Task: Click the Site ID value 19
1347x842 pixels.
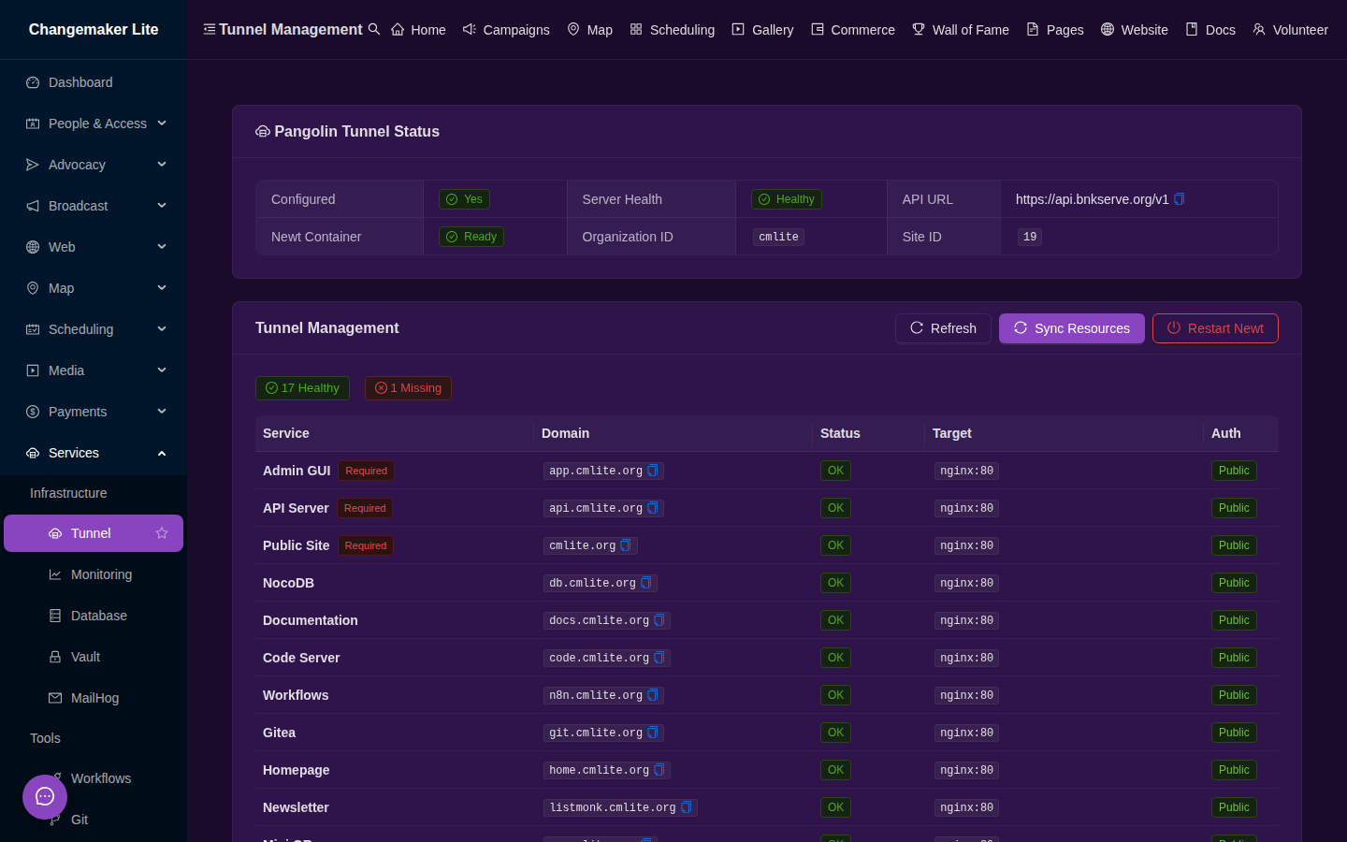Action: pyautogui.click(x=1030, y=237)
